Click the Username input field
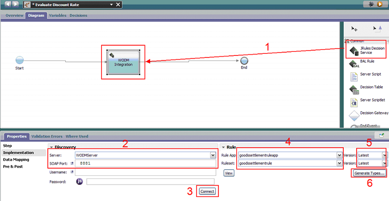389x201 pixels. coord(145,172)
